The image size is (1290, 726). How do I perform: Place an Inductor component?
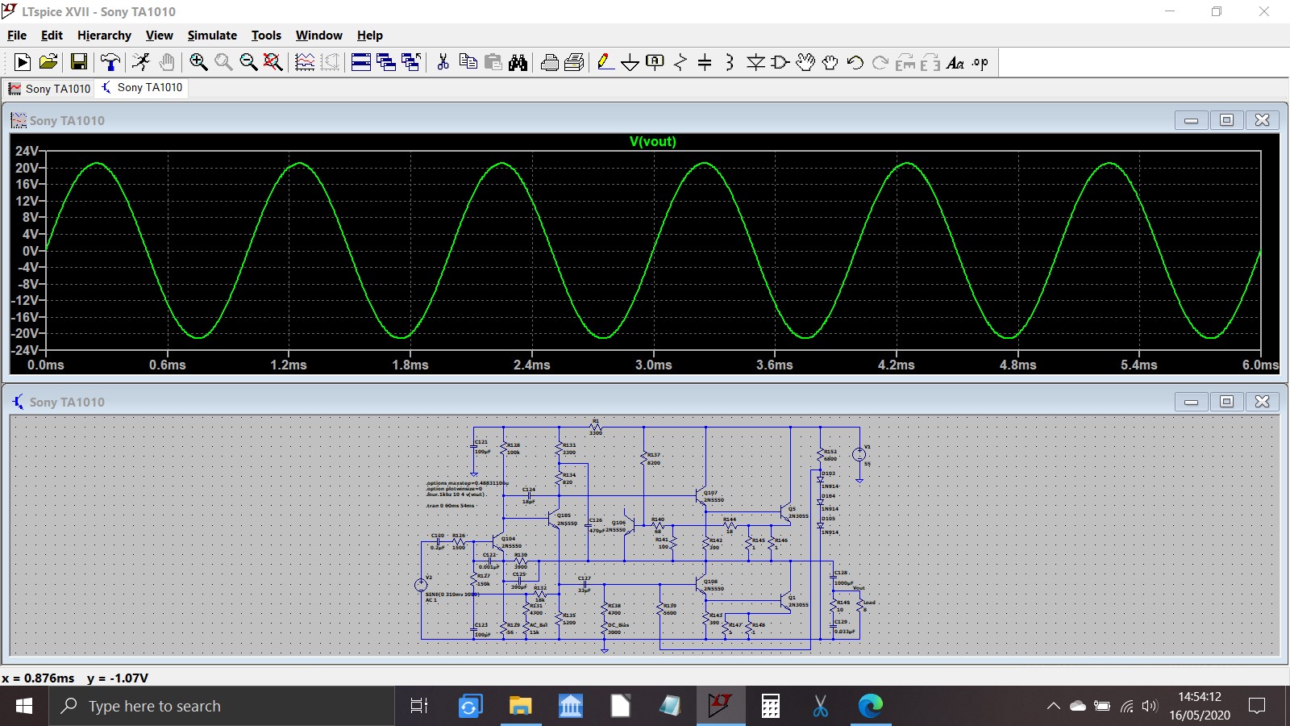pos(730,62)
